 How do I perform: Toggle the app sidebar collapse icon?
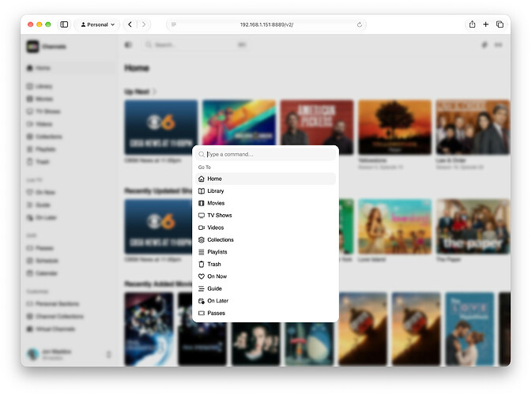[128, 45]
